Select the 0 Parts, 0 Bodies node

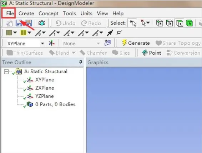coord(55,104)
